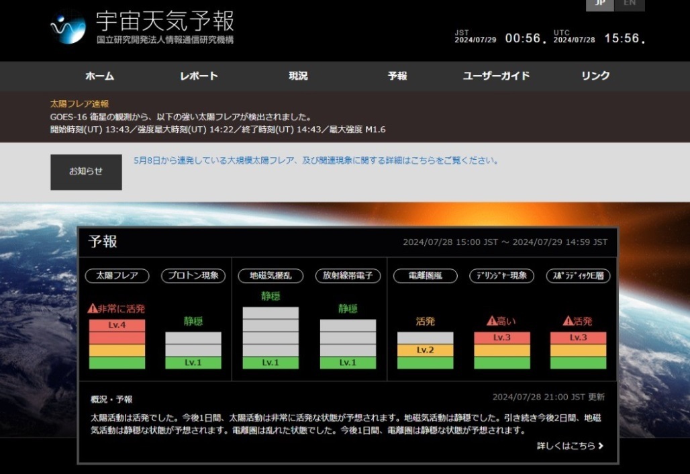Switch language to EN
690x474 pixels.
point(630,4)
